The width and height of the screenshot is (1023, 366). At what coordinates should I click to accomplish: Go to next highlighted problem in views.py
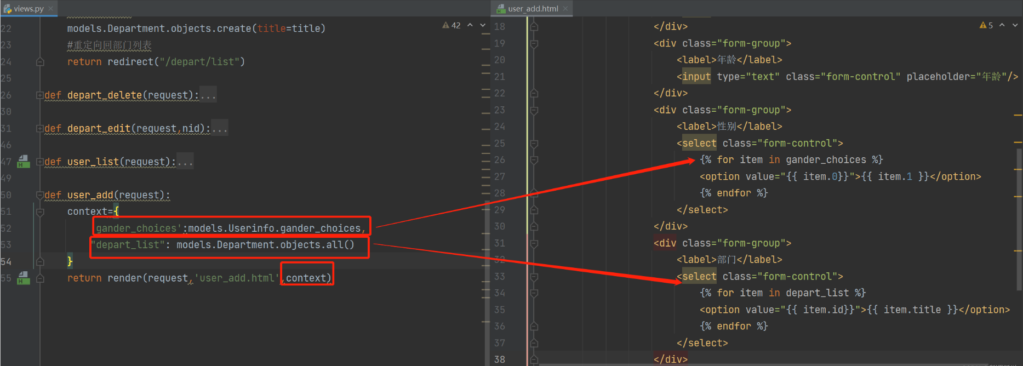pos(483,25)
